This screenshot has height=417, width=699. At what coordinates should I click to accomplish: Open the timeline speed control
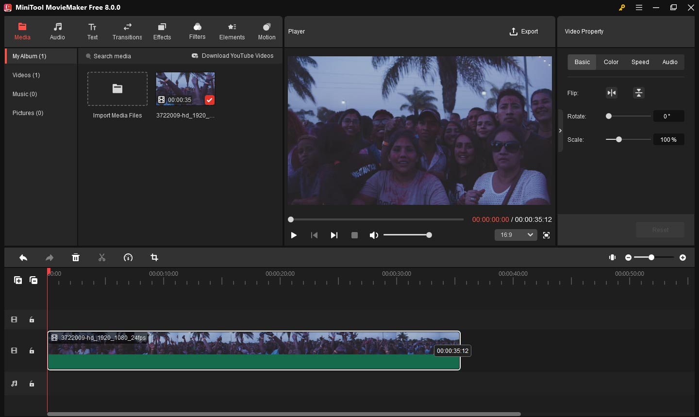tap(128, 258)
